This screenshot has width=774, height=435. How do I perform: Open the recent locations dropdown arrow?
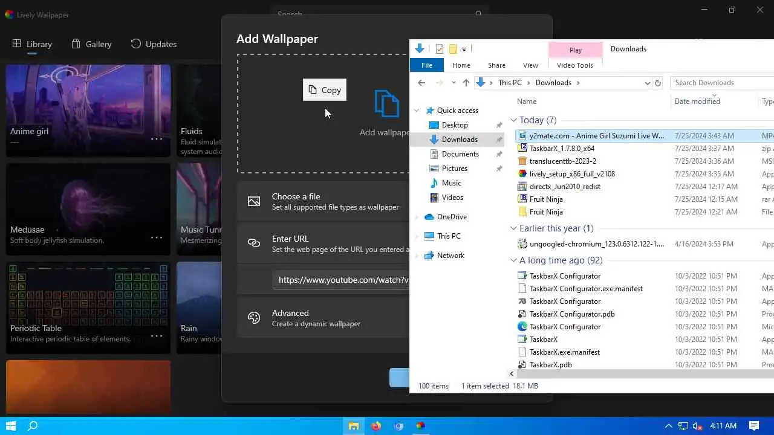click(x=454, y=83)
